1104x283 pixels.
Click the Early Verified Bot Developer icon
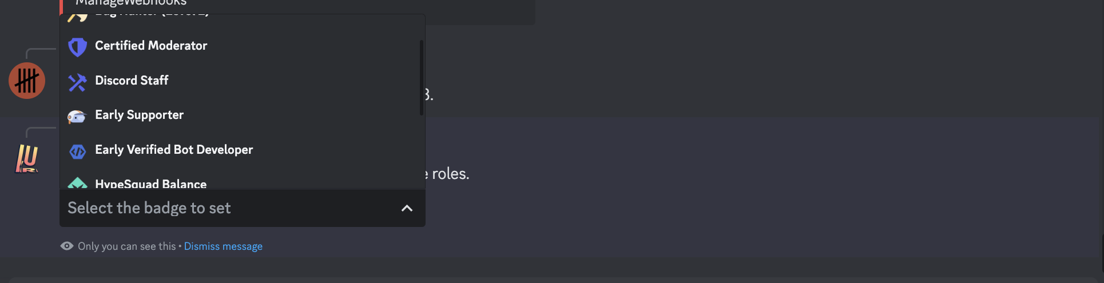(x=77, y=152)
